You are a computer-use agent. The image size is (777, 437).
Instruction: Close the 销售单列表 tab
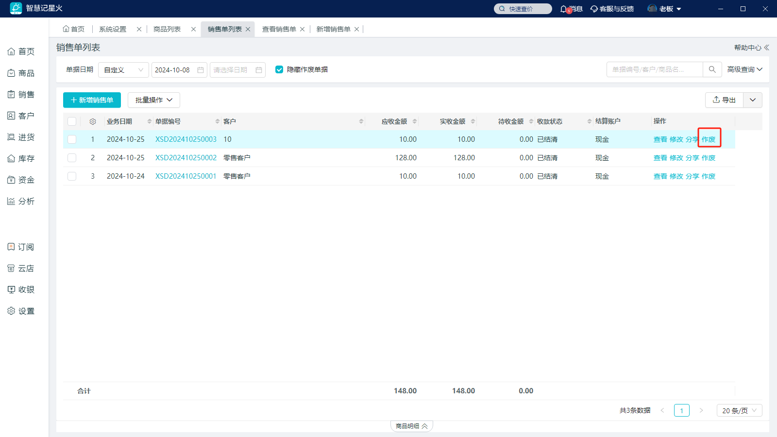(x=248, y=29)
